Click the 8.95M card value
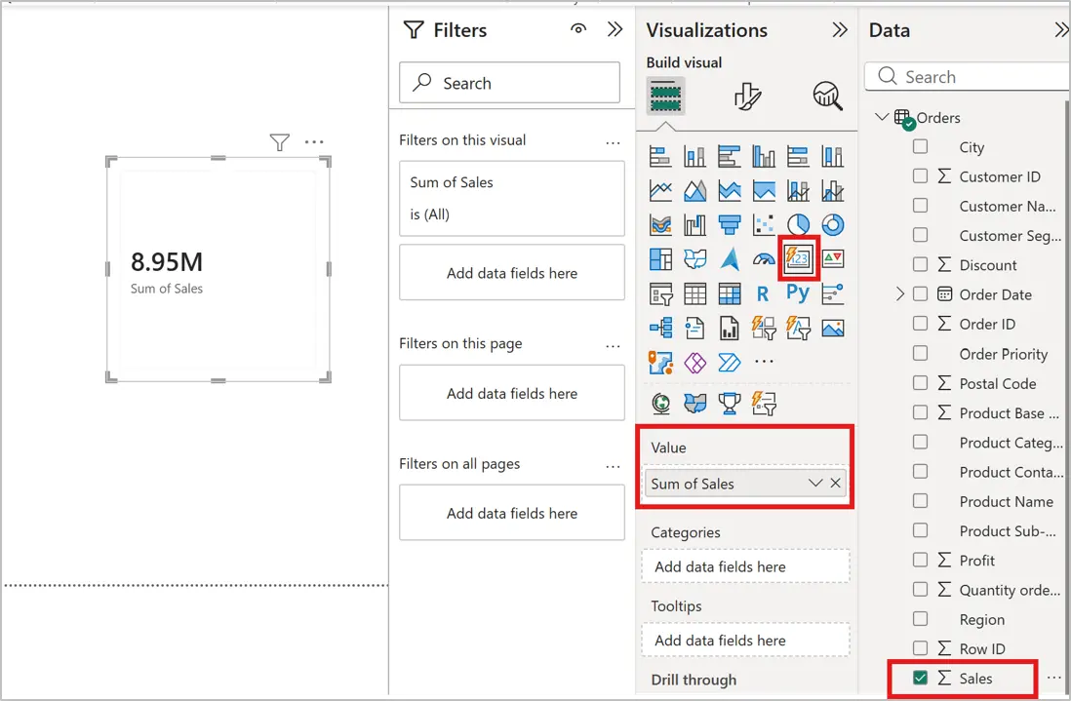 167,262
